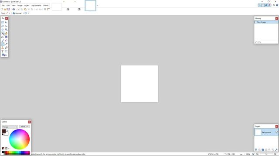This screenshot has height=156, width=279.
Task: Click the zoom in magnifier in status bar
Action: (275, 154)
